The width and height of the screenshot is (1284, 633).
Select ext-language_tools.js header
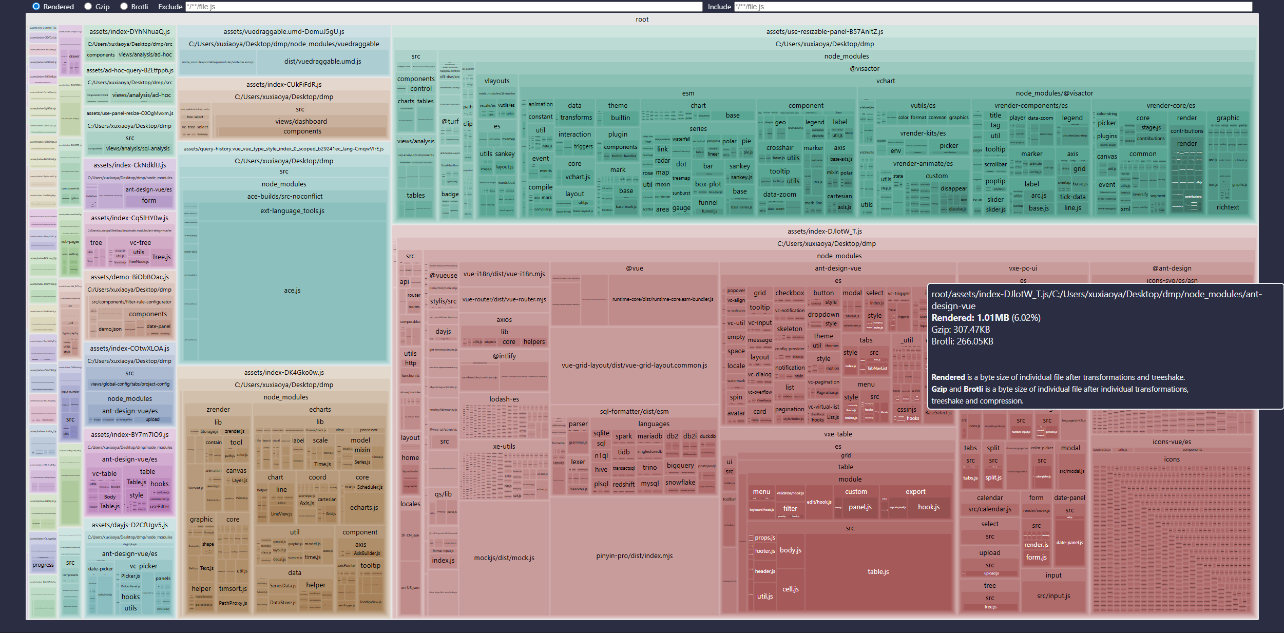[x=292, y=211]
